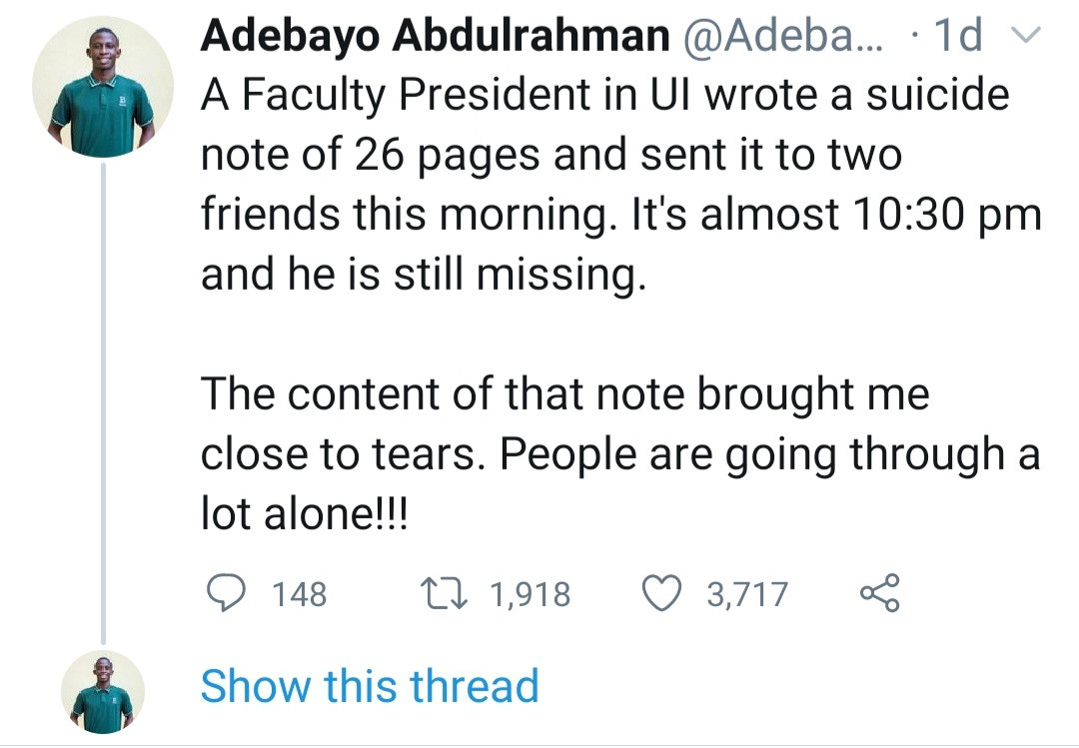Image resolution: width=1079 pixels, height=748 pixels.
Task: Click the 148 replies count
Action: (299, 595)
